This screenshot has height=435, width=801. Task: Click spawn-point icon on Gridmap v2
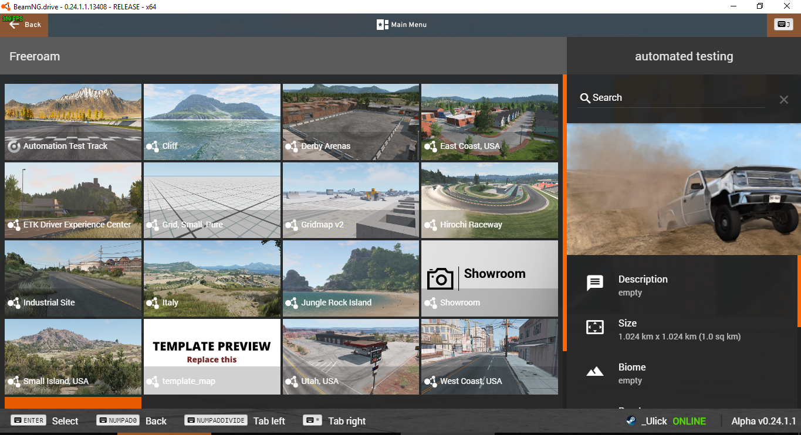point(291,225)
